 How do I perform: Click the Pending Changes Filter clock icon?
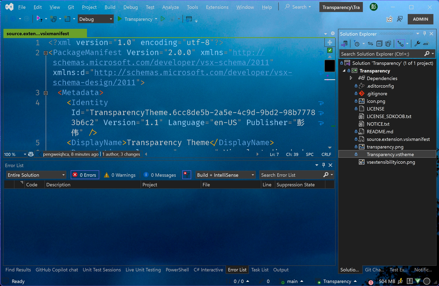(x=357, y=43)
